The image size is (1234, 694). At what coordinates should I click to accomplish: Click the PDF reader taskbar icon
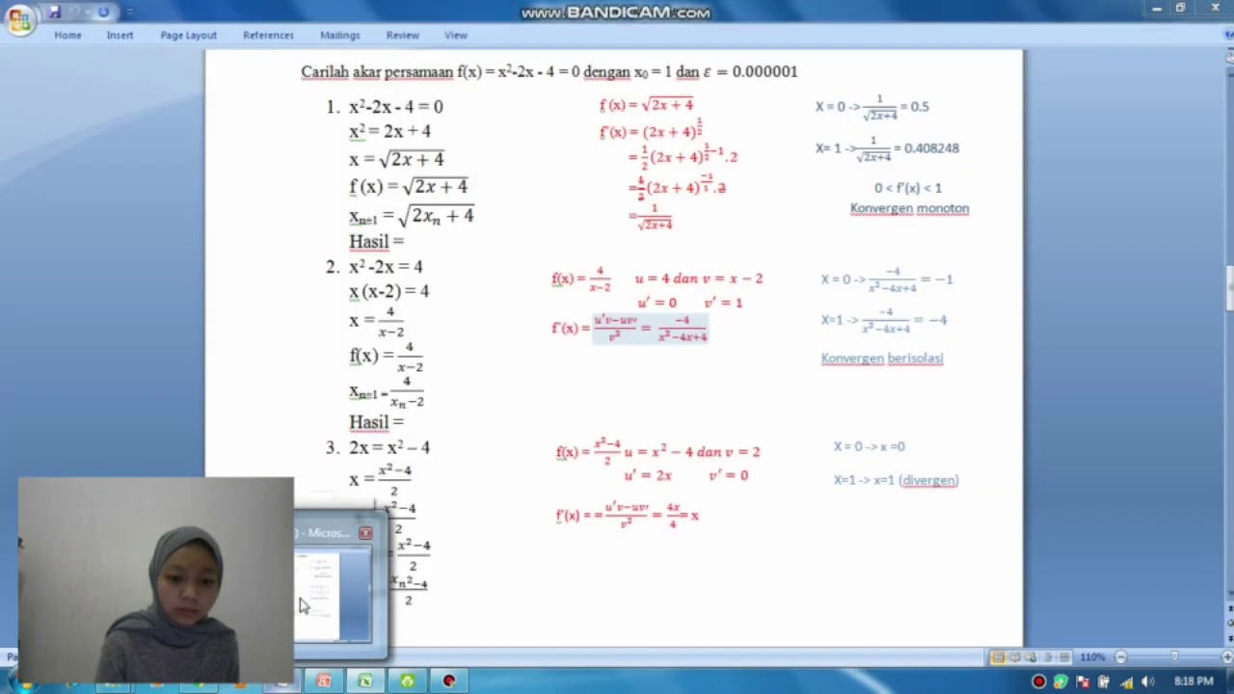(323, 681)
